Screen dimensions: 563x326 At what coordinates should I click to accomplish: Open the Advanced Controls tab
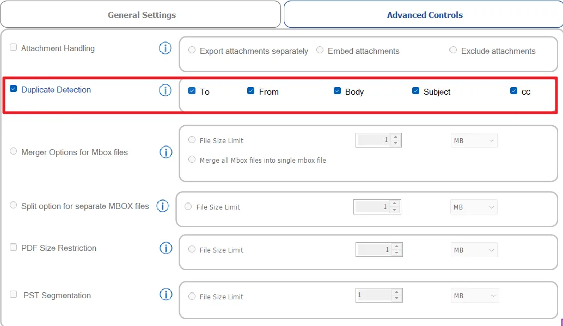[424, 14]
